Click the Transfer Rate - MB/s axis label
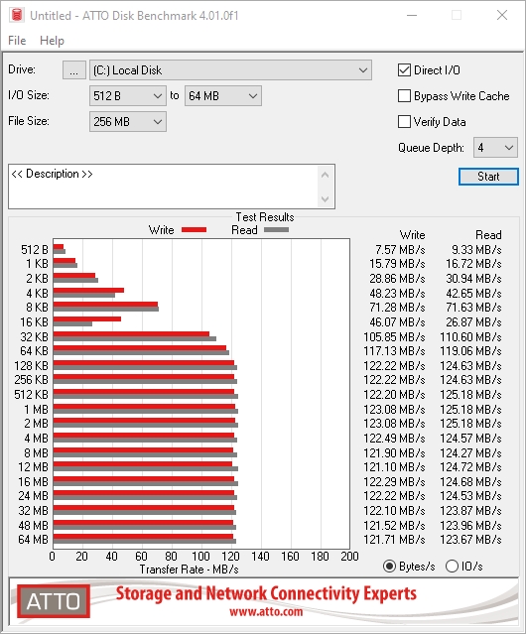Screen dimensions: 526x634 (x=189, y=570)
